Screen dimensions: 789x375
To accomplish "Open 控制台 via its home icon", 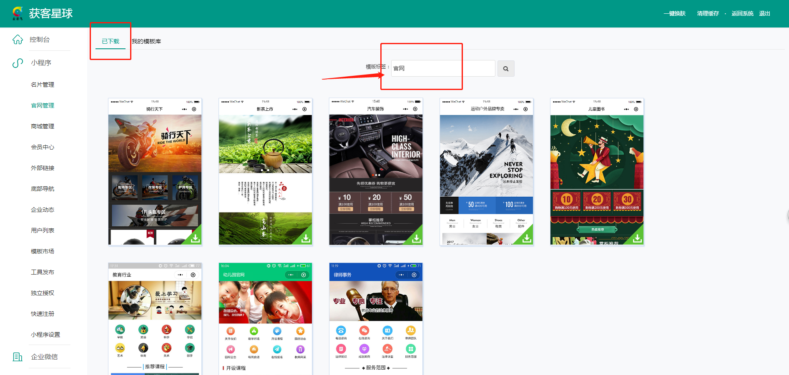I will coord(18,40).
